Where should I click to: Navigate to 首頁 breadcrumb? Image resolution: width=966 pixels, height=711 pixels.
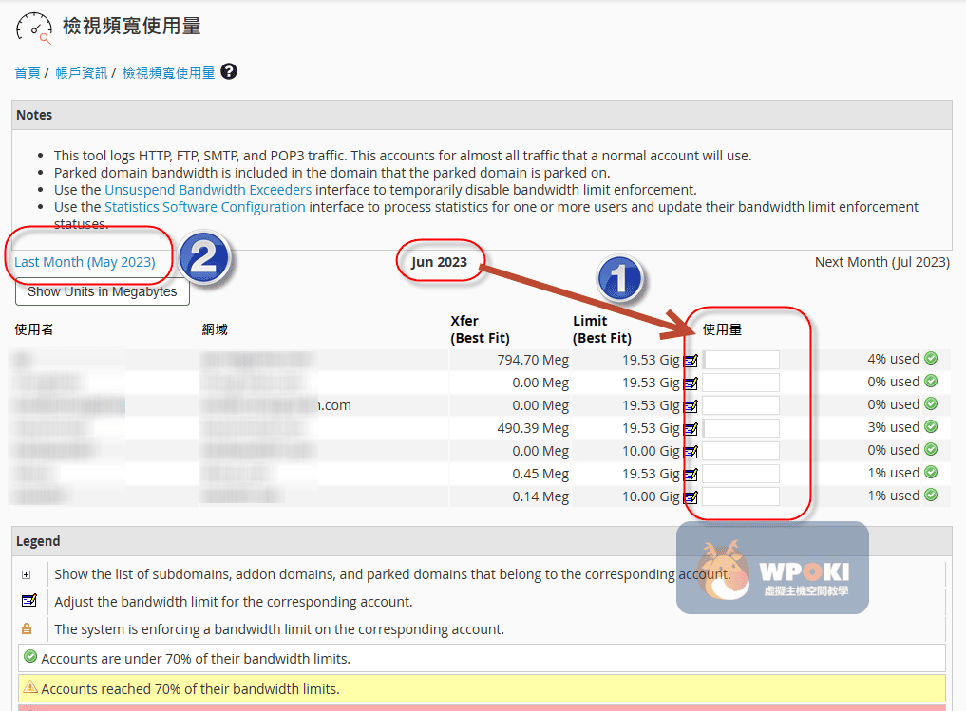click(28, 73)
